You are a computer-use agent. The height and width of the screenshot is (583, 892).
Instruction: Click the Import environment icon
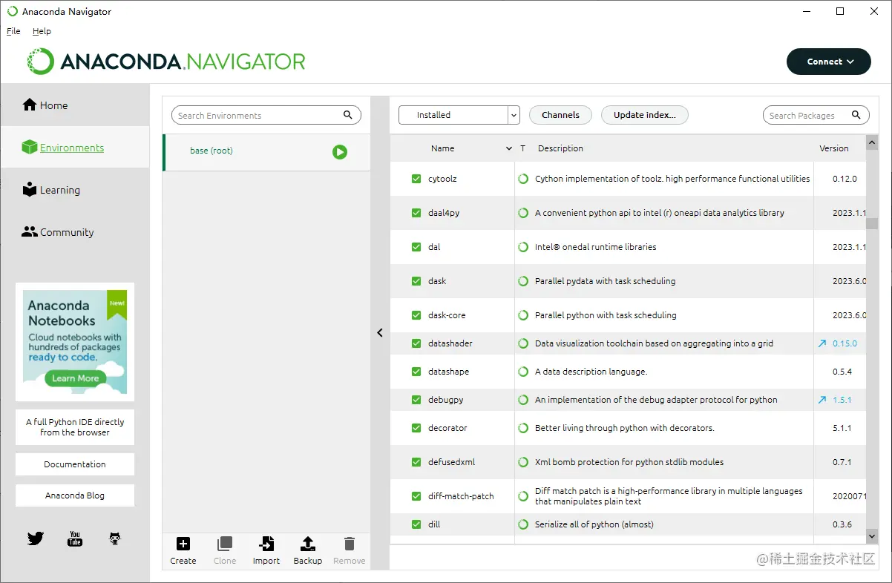[266, 544]
